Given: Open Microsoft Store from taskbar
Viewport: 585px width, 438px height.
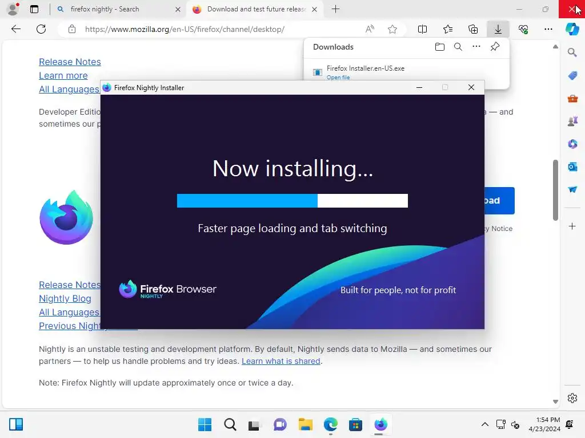Looking at the screenshot, I should tap(355, 424).
